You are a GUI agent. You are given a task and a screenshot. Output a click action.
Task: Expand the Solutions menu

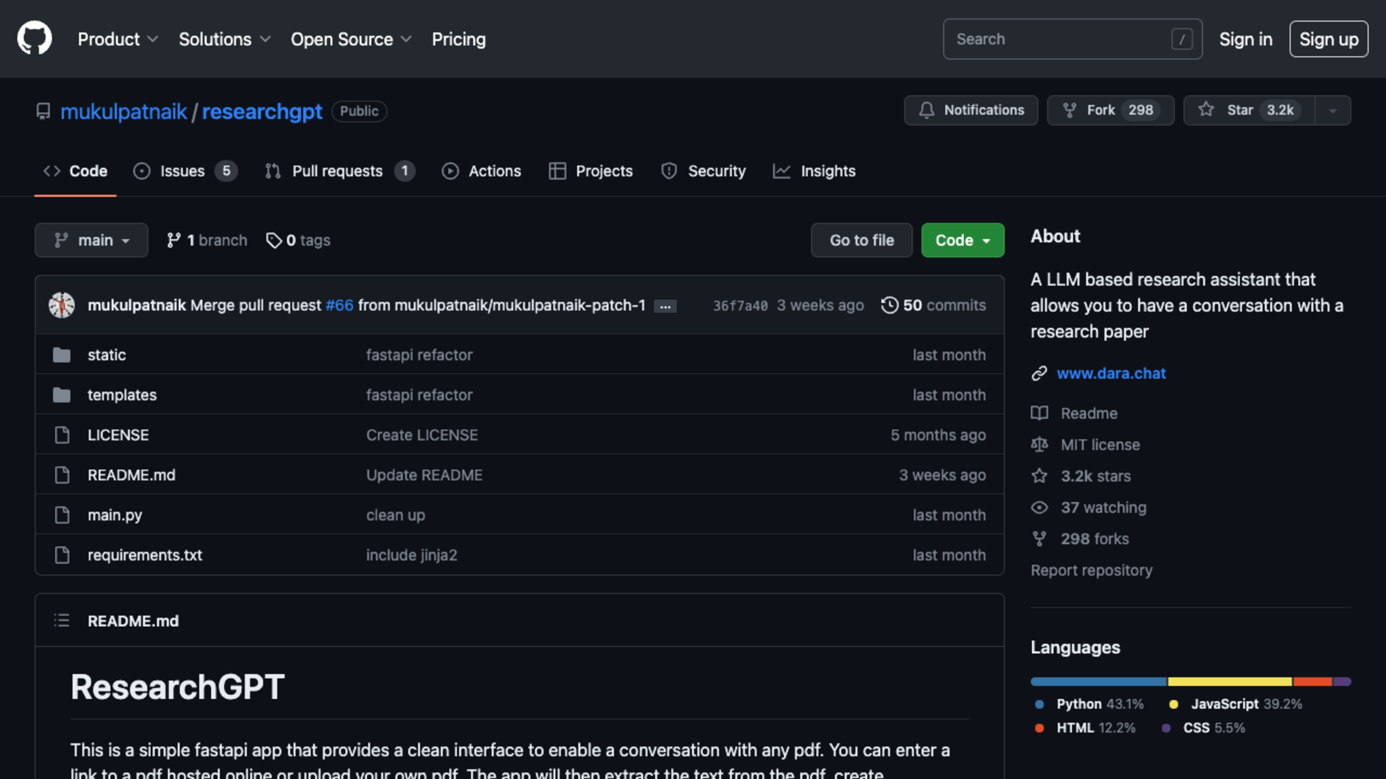(225, 39)
